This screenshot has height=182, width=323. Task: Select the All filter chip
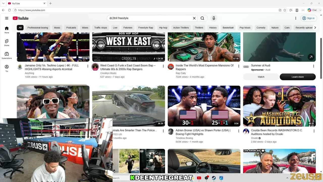click(20, 28)
